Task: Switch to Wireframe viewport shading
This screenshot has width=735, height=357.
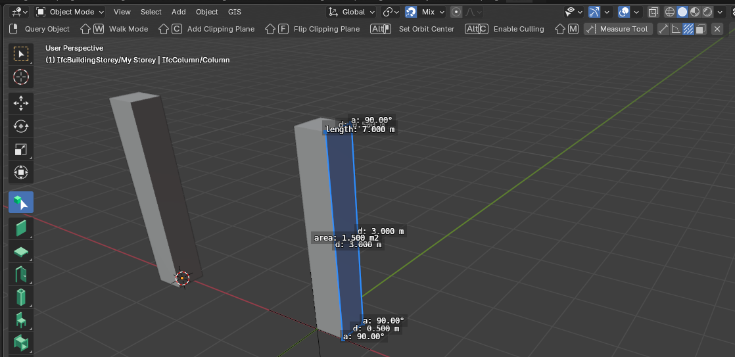Action: [x=670, y=12]
